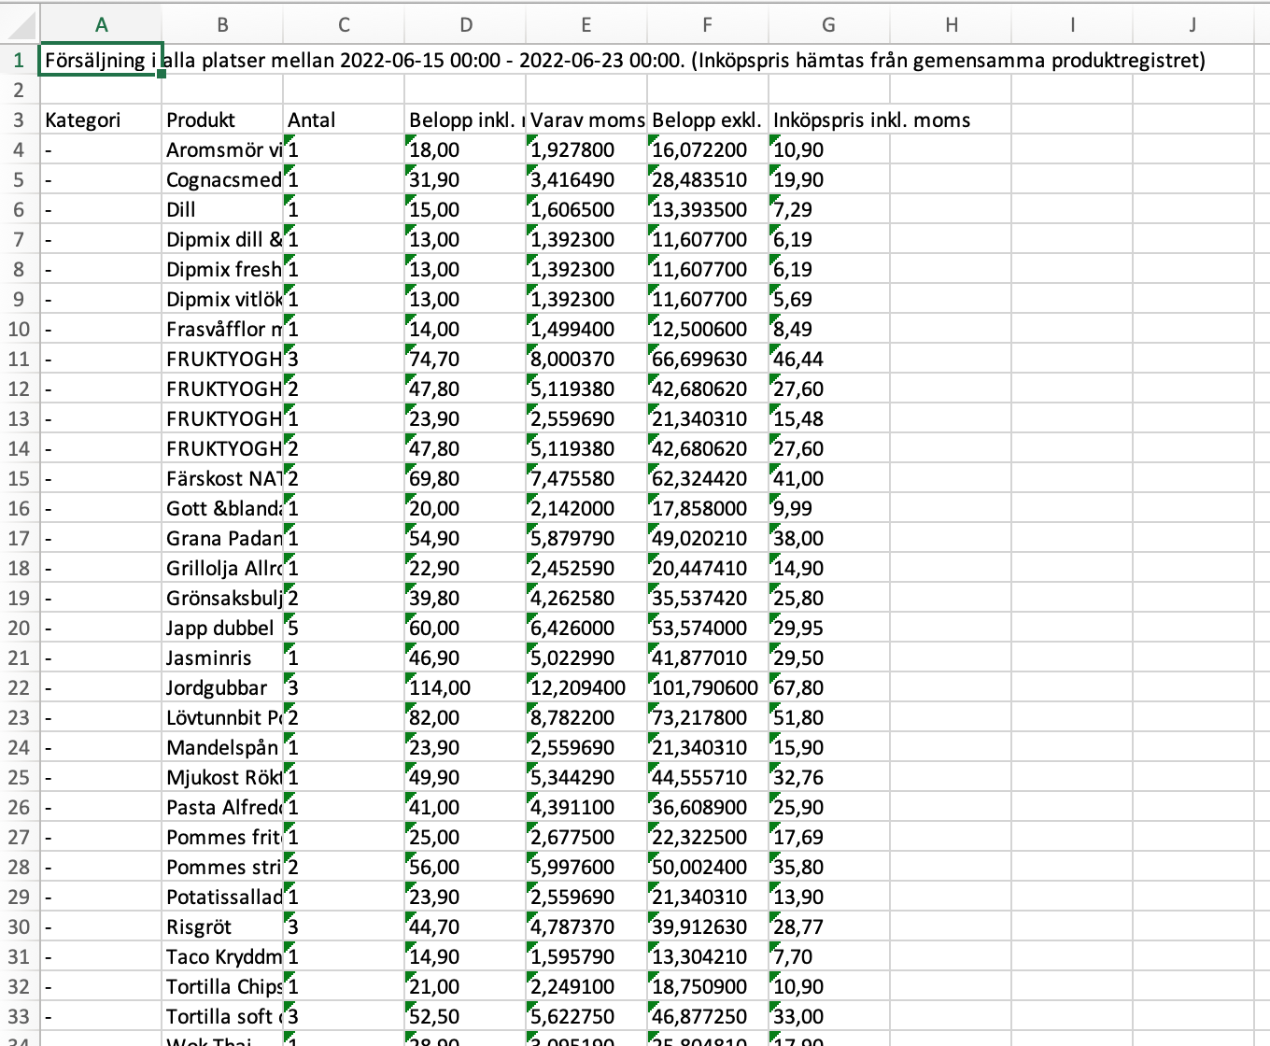Click the Dill product cell
The width and height of the screenshot is (1270, 1046).
pyautogui.click(x=222, y=209)
